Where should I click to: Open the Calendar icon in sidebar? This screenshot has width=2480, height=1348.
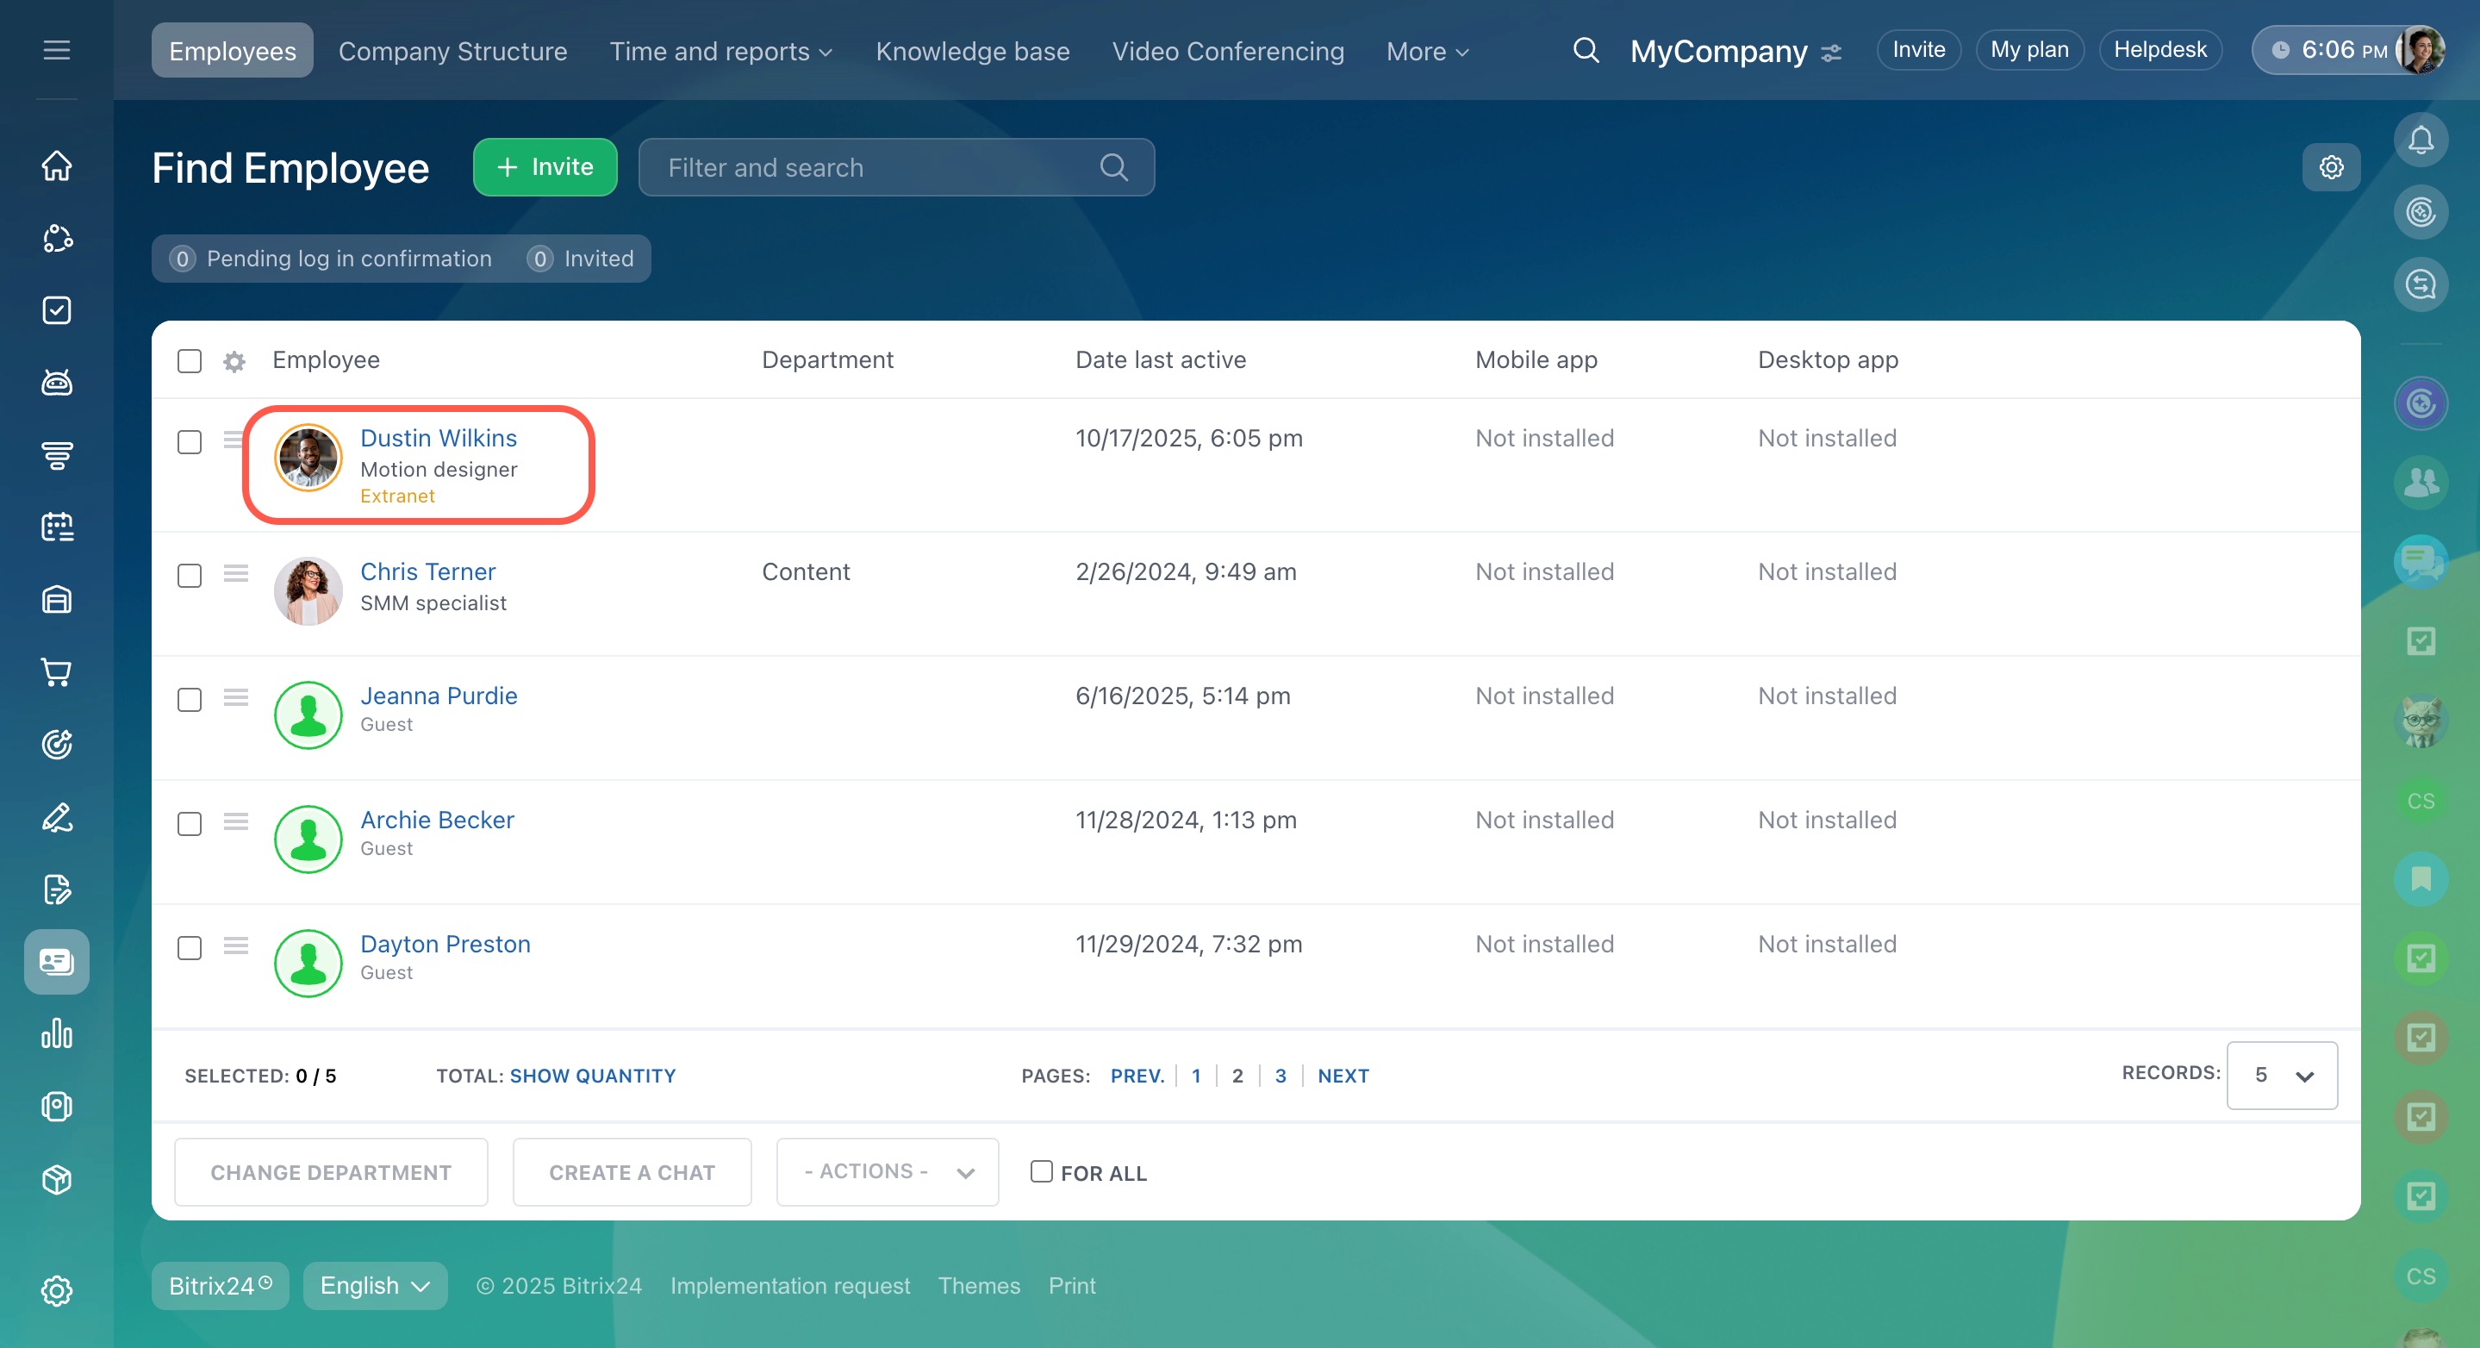click(x=57, y=527)
